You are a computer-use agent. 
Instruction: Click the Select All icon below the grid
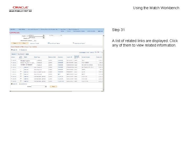click(12, 84)
